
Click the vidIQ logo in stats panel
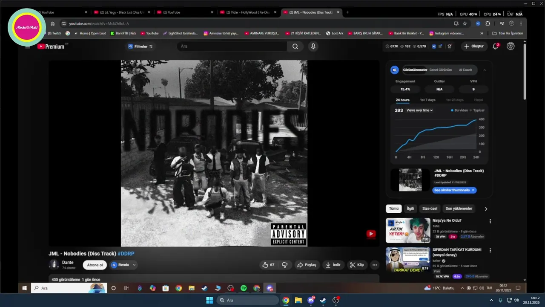click(x=395, y=70)
